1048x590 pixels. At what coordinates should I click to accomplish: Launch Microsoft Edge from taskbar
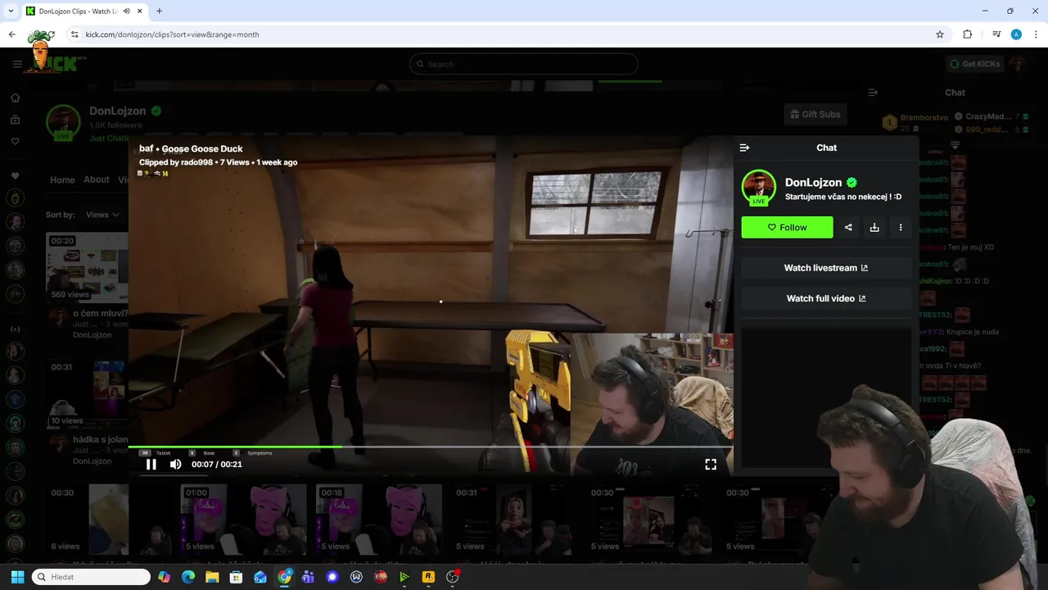(x=188, y=577)
